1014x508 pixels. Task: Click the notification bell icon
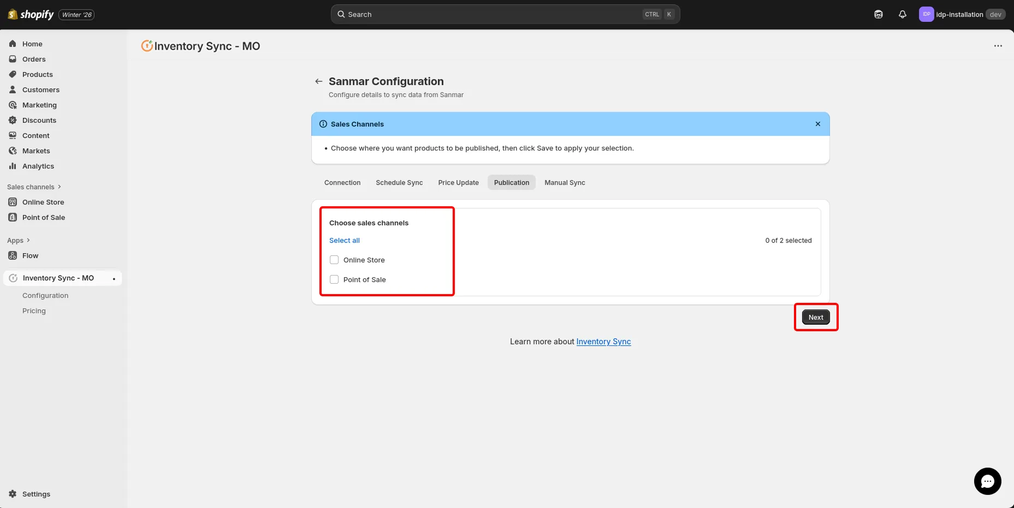point(902,14)
